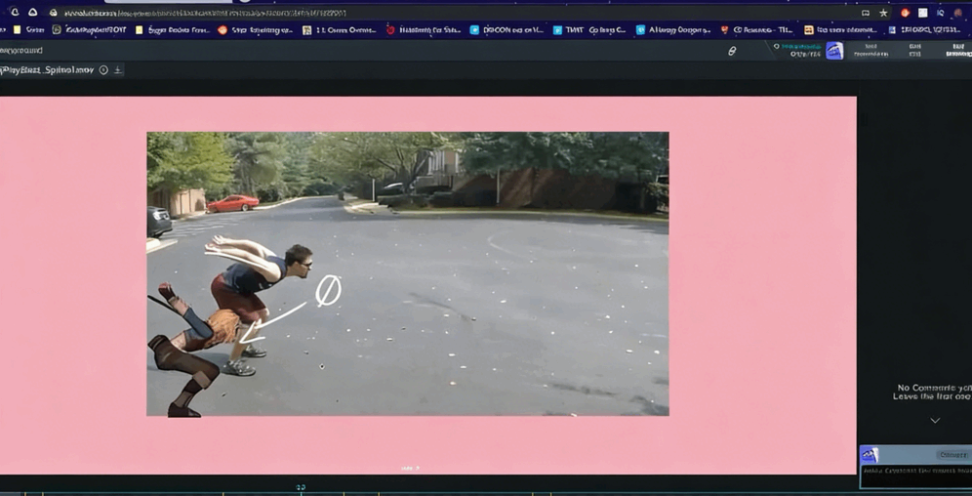Click the cast icon in the address bar
This screenshot has height=496, width=972.
pyautogui.click(x=865, y=13)
